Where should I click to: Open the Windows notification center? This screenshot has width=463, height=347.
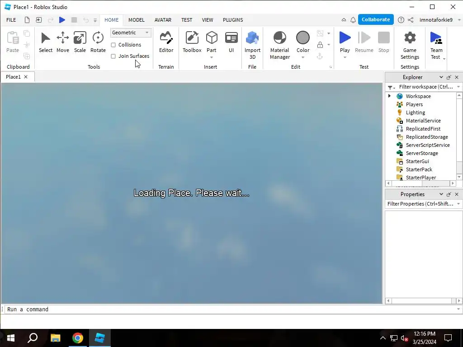pyautogui.click(x=448, y=338)
